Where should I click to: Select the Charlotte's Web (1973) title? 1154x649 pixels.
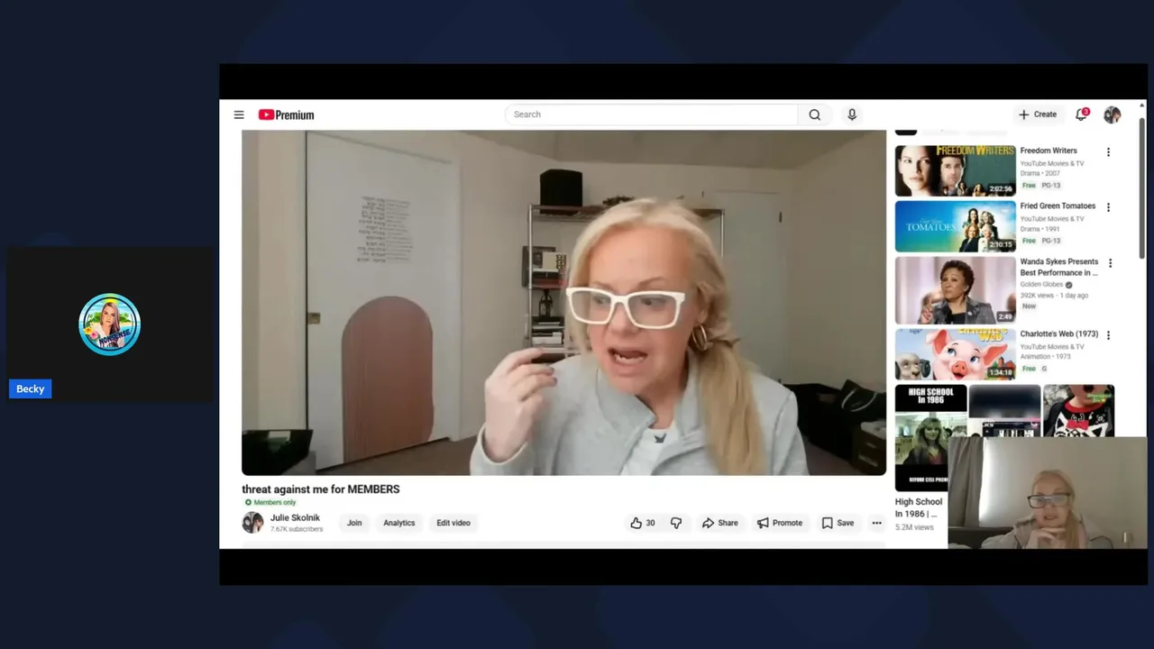pyautogui.click(x=1058, y=334)
